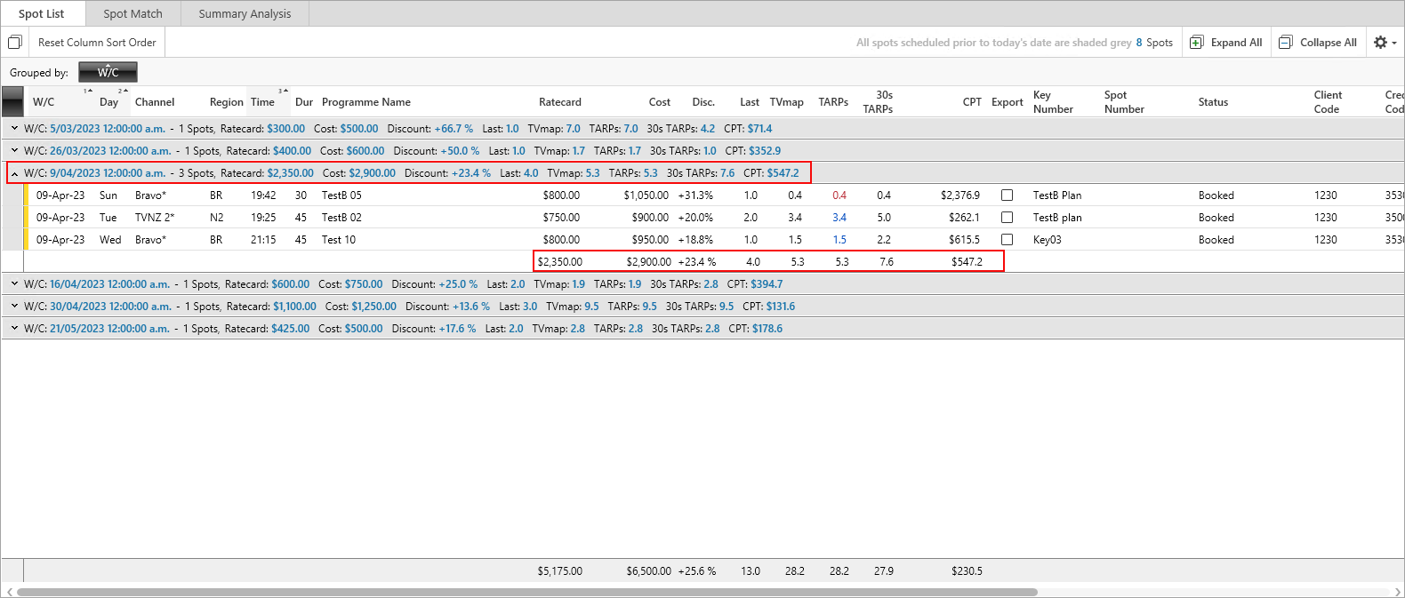Click the copy/window icon left of Reset Column Sort Order
The image size is (1405, 598).
(14, 43)
